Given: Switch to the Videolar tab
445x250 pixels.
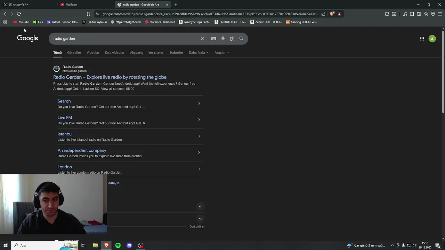Looking at the screenshot, I should (x=93, y=53).
